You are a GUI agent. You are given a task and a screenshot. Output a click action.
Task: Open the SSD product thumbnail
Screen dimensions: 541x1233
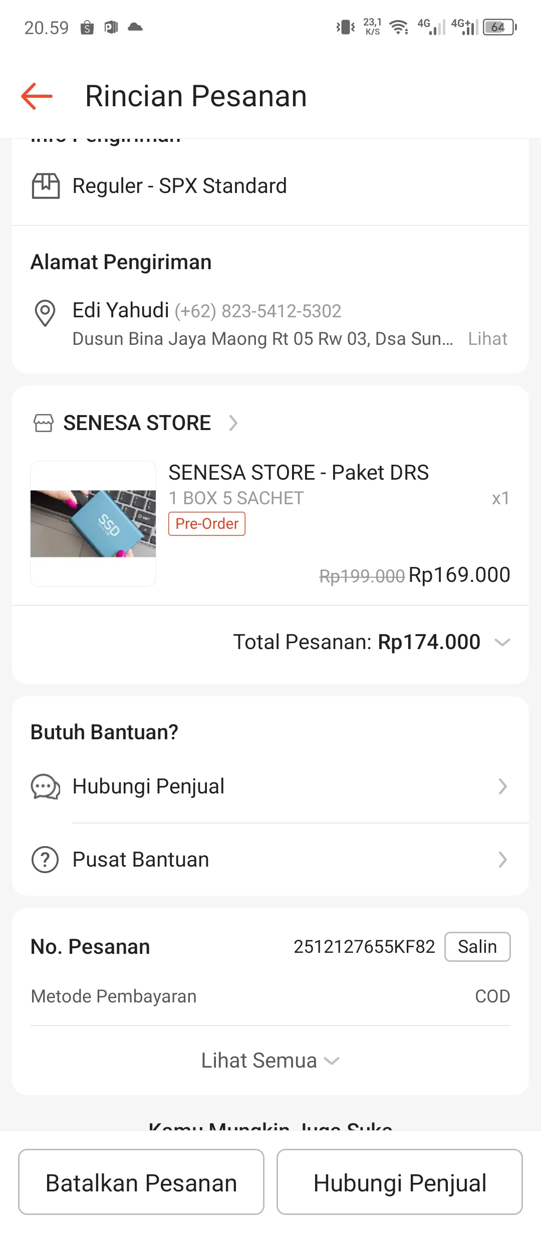(x=93, y=523)
